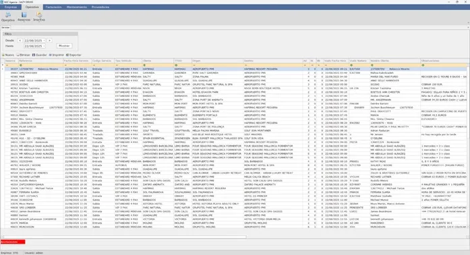This screenshot has width=470, height=255.
Task: Select the Servicios document tab
Action: pos(5,28)
